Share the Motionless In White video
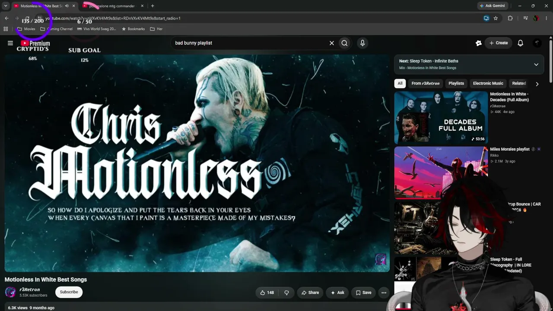Screen dimensions: 553x311 pos(310,292)
